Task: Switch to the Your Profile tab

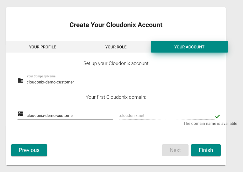Action: pos(42,47)
